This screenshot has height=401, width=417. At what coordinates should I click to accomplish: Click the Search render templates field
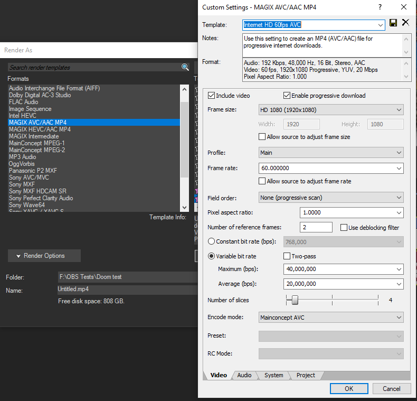pos(94,68)
